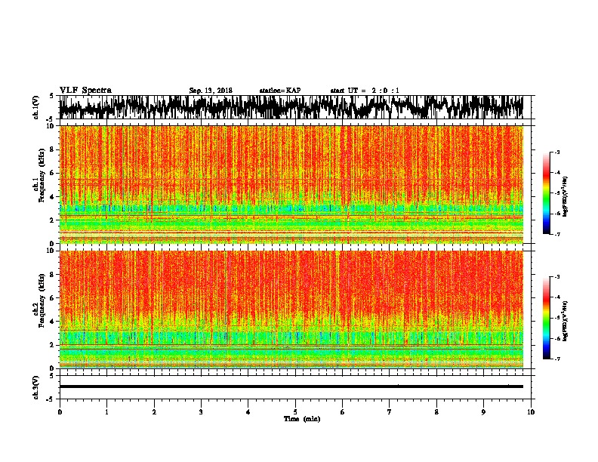Screen dimensions: 598x462
Task: Click the "-7" label on ch.2 color scale
Action: click(556, 359)
